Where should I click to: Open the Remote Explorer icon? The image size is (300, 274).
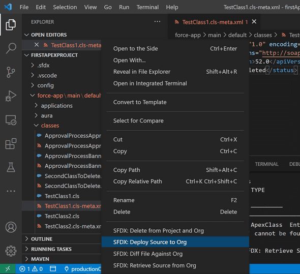pyautogui.click(x=11, y=120)
